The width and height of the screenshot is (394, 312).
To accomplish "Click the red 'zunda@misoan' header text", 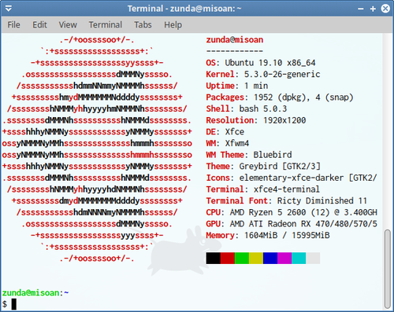I will click(235, 40).
